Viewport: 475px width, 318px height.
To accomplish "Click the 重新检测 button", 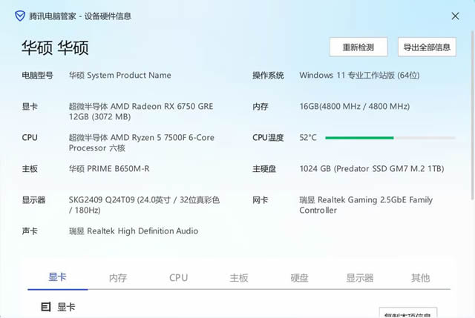I will tap(358, 47).
